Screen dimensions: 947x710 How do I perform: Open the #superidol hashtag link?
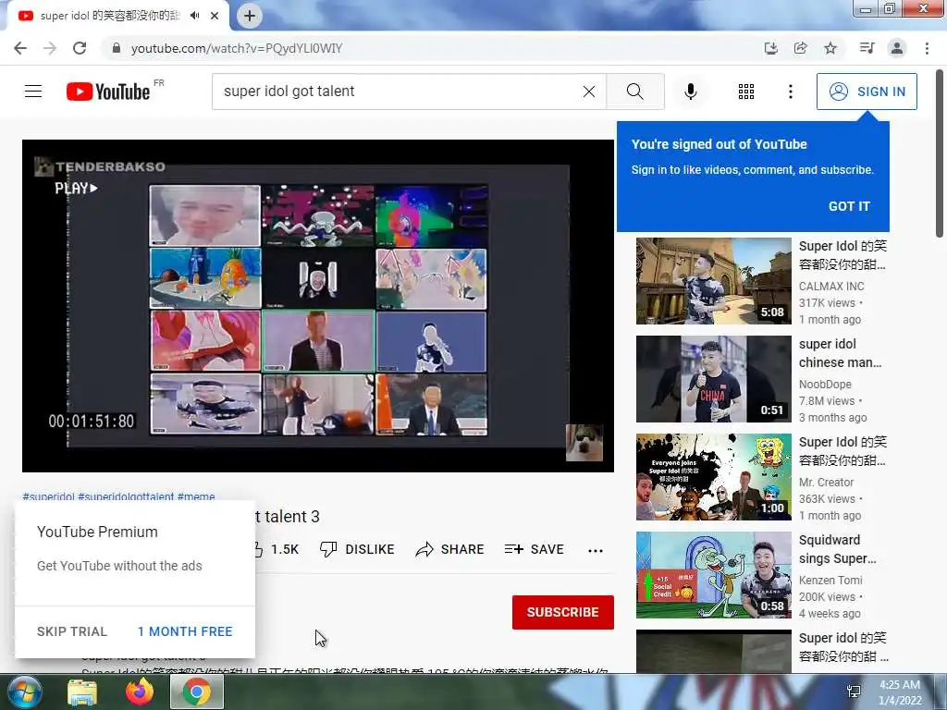click(48, 496)
